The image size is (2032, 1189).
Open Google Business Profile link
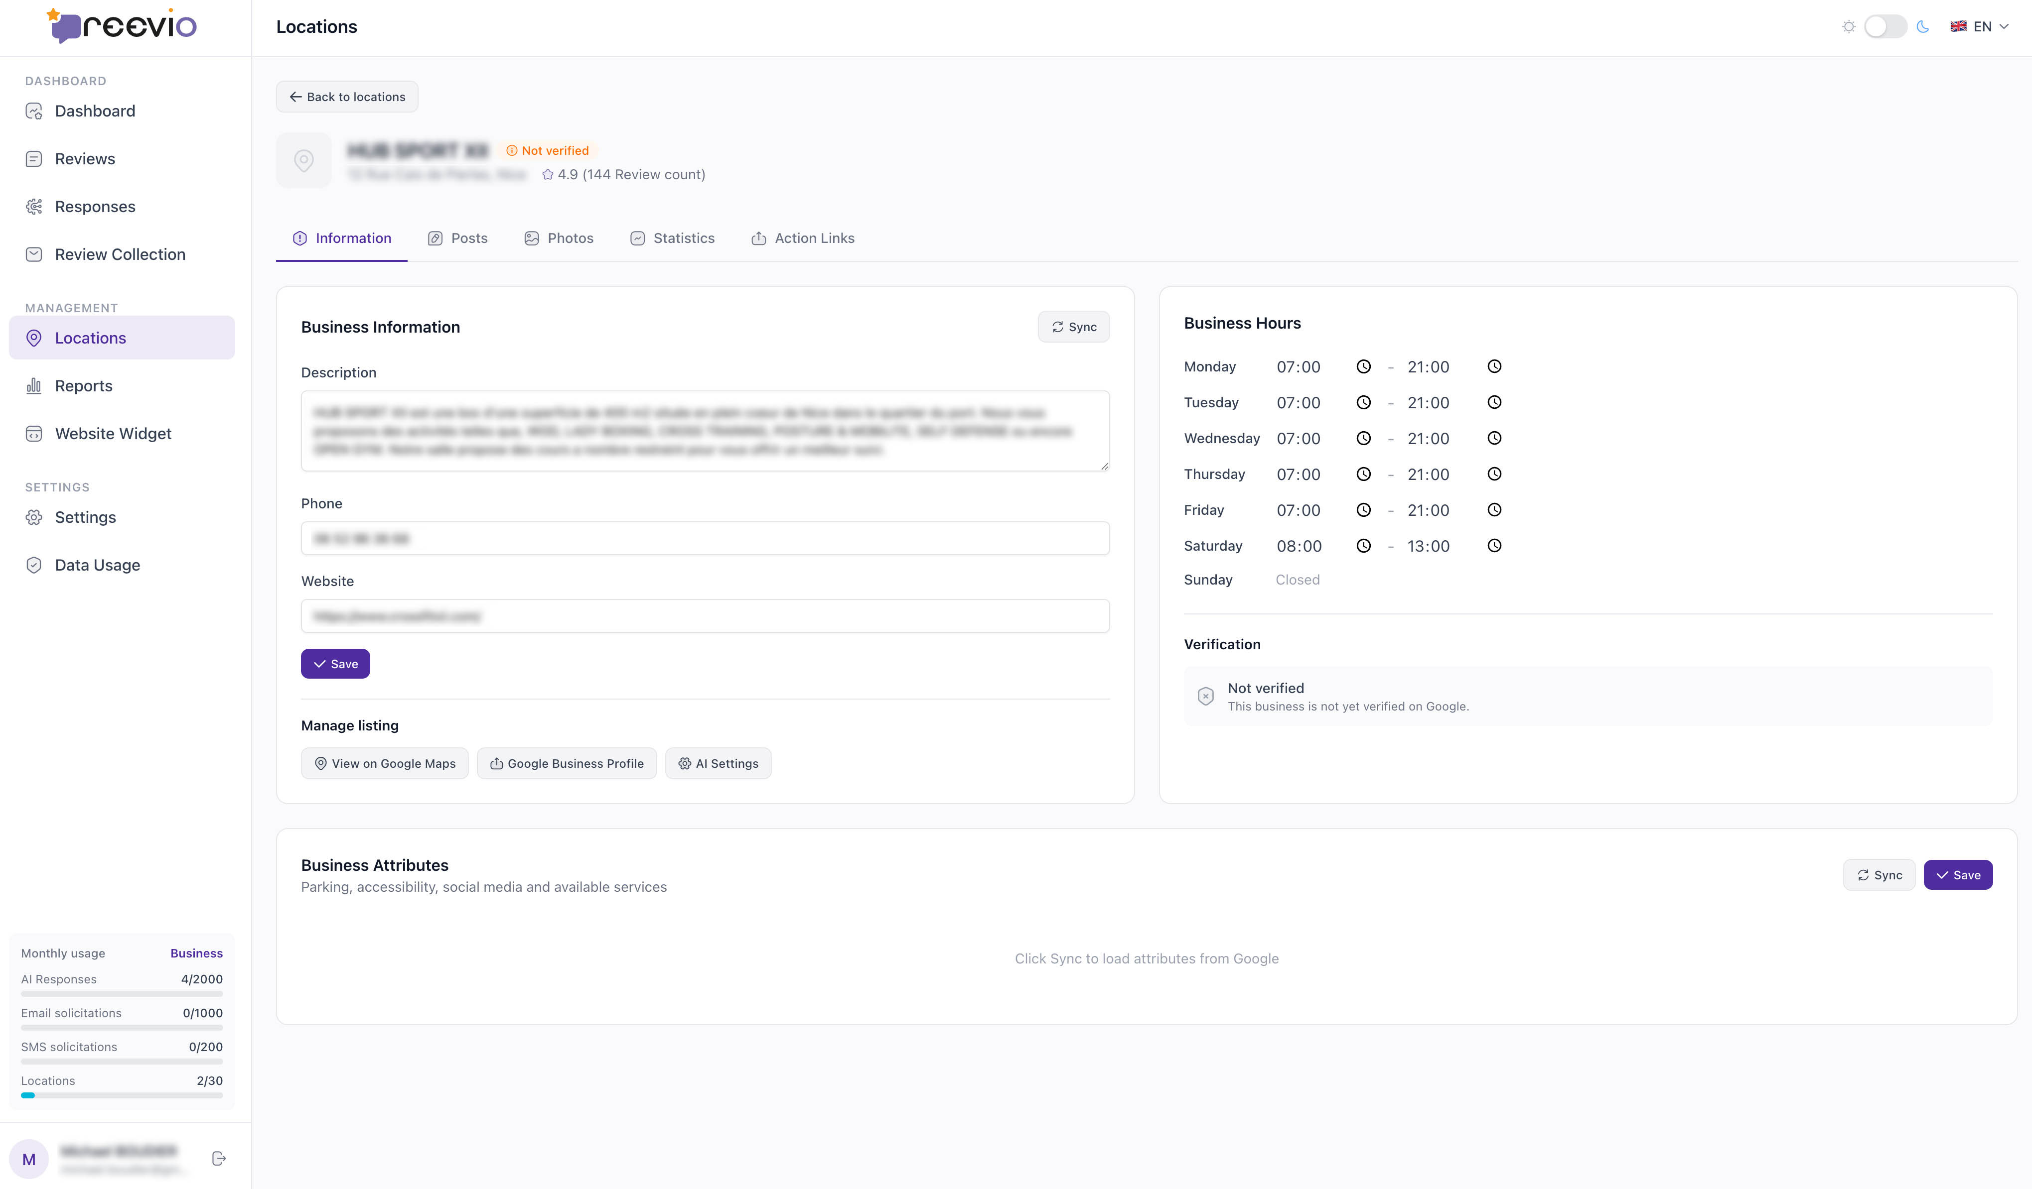(566, 763)
